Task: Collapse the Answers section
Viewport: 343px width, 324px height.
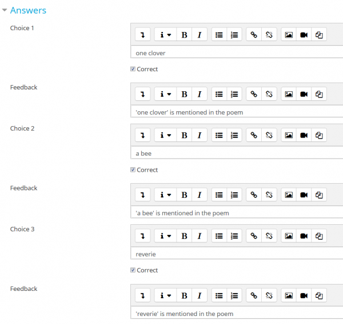Action: [x=5, y=10]
